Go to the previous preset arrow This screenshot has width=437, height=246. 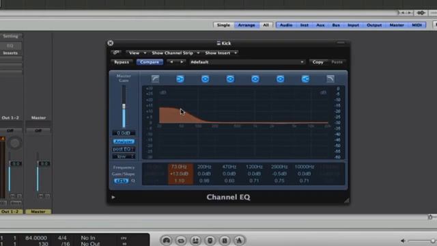pos(171,62)
